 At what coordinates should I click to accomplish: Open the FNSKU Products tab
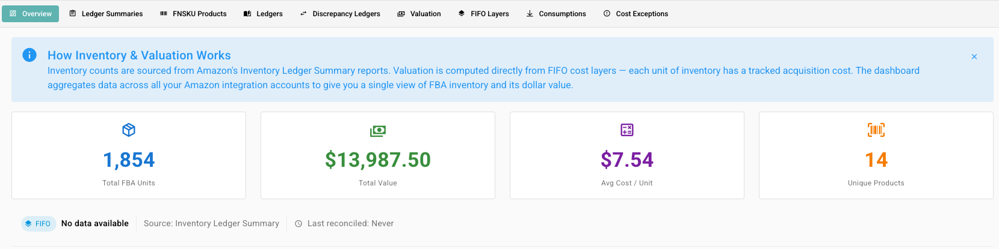point(193,14)
